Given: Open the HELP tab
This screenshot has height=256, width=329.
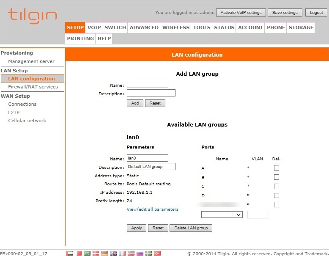Looking at the screenshot, I should coord(104,39).
